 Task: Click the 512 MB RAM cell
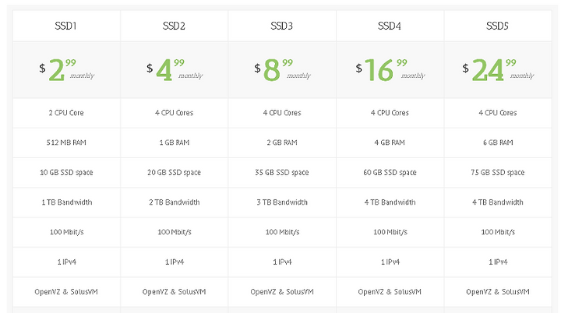click(66, 142)
